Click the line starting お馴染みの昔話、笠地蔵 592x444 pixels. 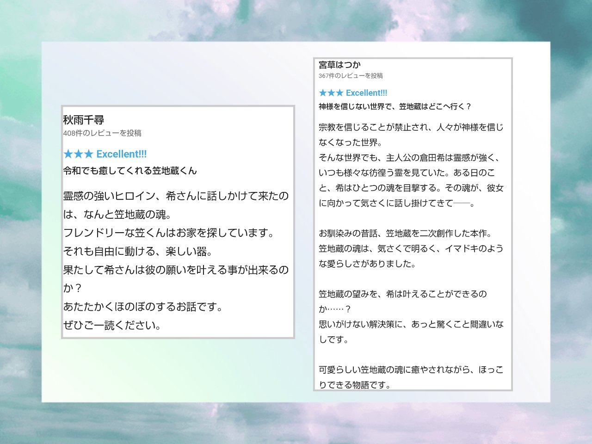405,234
